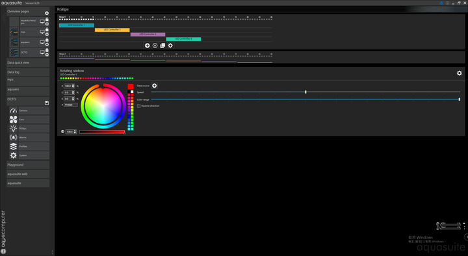Open the OCTO Sensors page

coord(34,110)
